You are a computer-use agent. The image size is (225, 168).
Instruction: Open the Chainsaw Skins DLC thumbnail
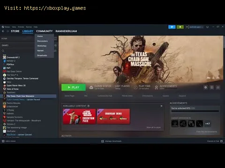pyautogui.click(x=113, y=116)
